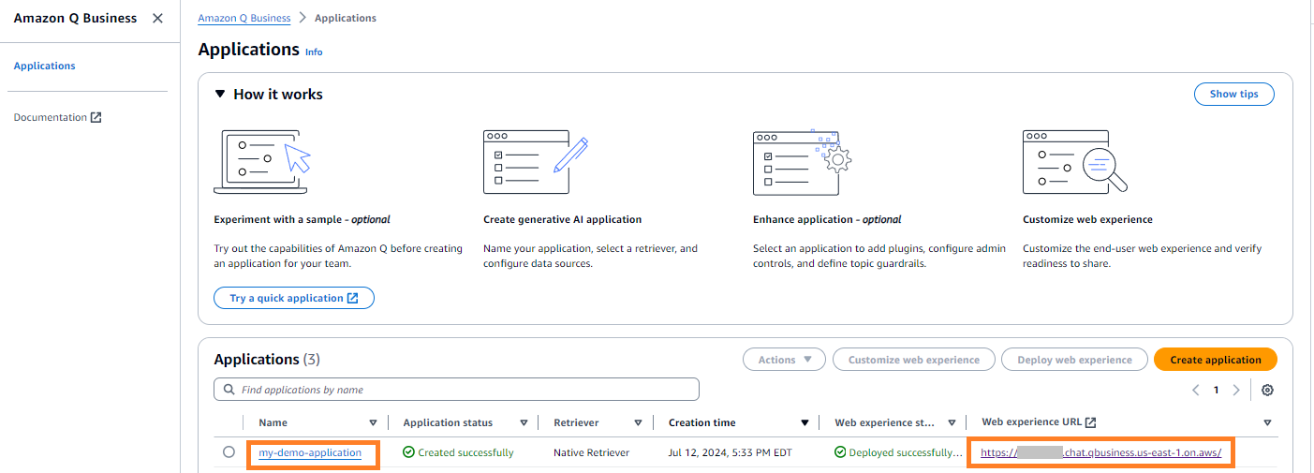The width and height of the screenshot is (1314, 473).
Task: Open the chat.qbusiness web experience URL
Action: [x=1100, y=452]
